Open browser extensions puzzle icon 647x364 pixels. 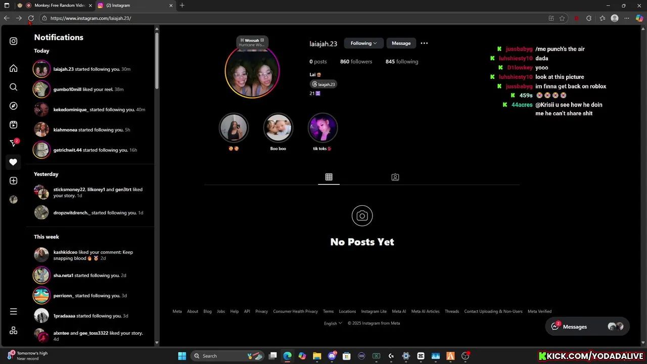pyautogui.click(x=589, y=18)
